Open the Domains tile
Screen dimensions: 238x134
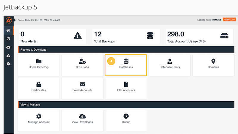point(213,65)
